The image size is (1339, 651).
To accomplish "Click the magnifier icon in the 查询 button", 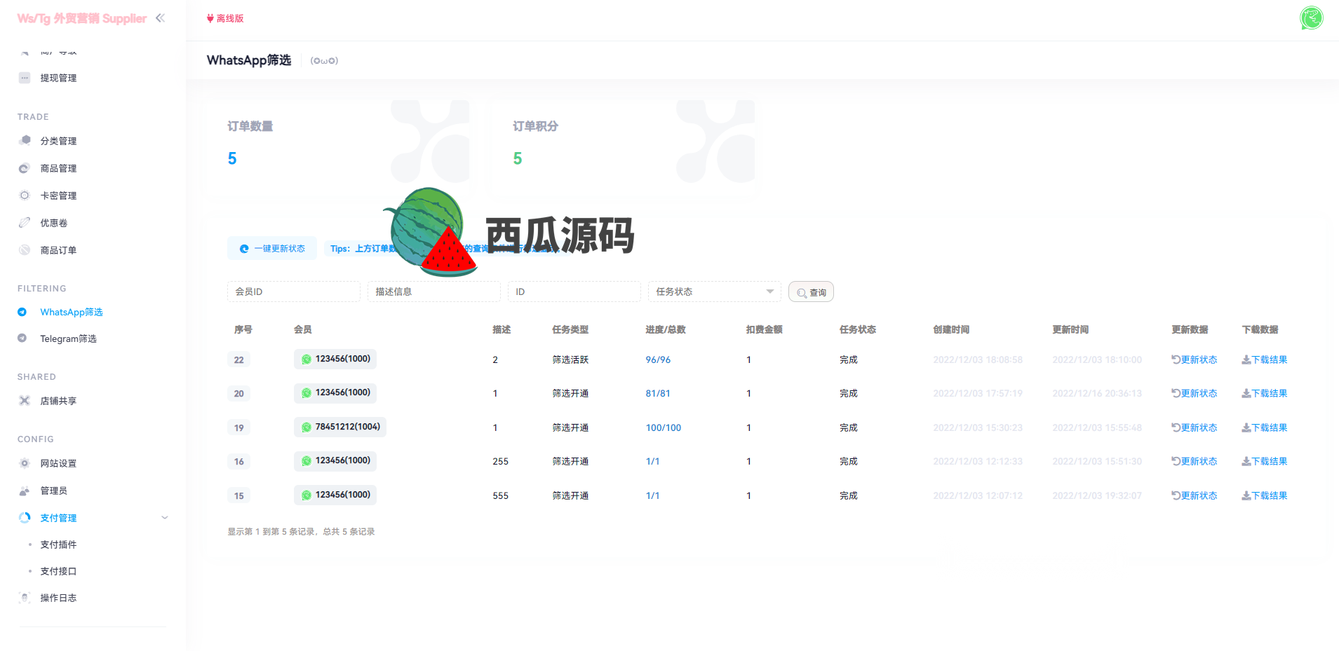I will [802, 293].
